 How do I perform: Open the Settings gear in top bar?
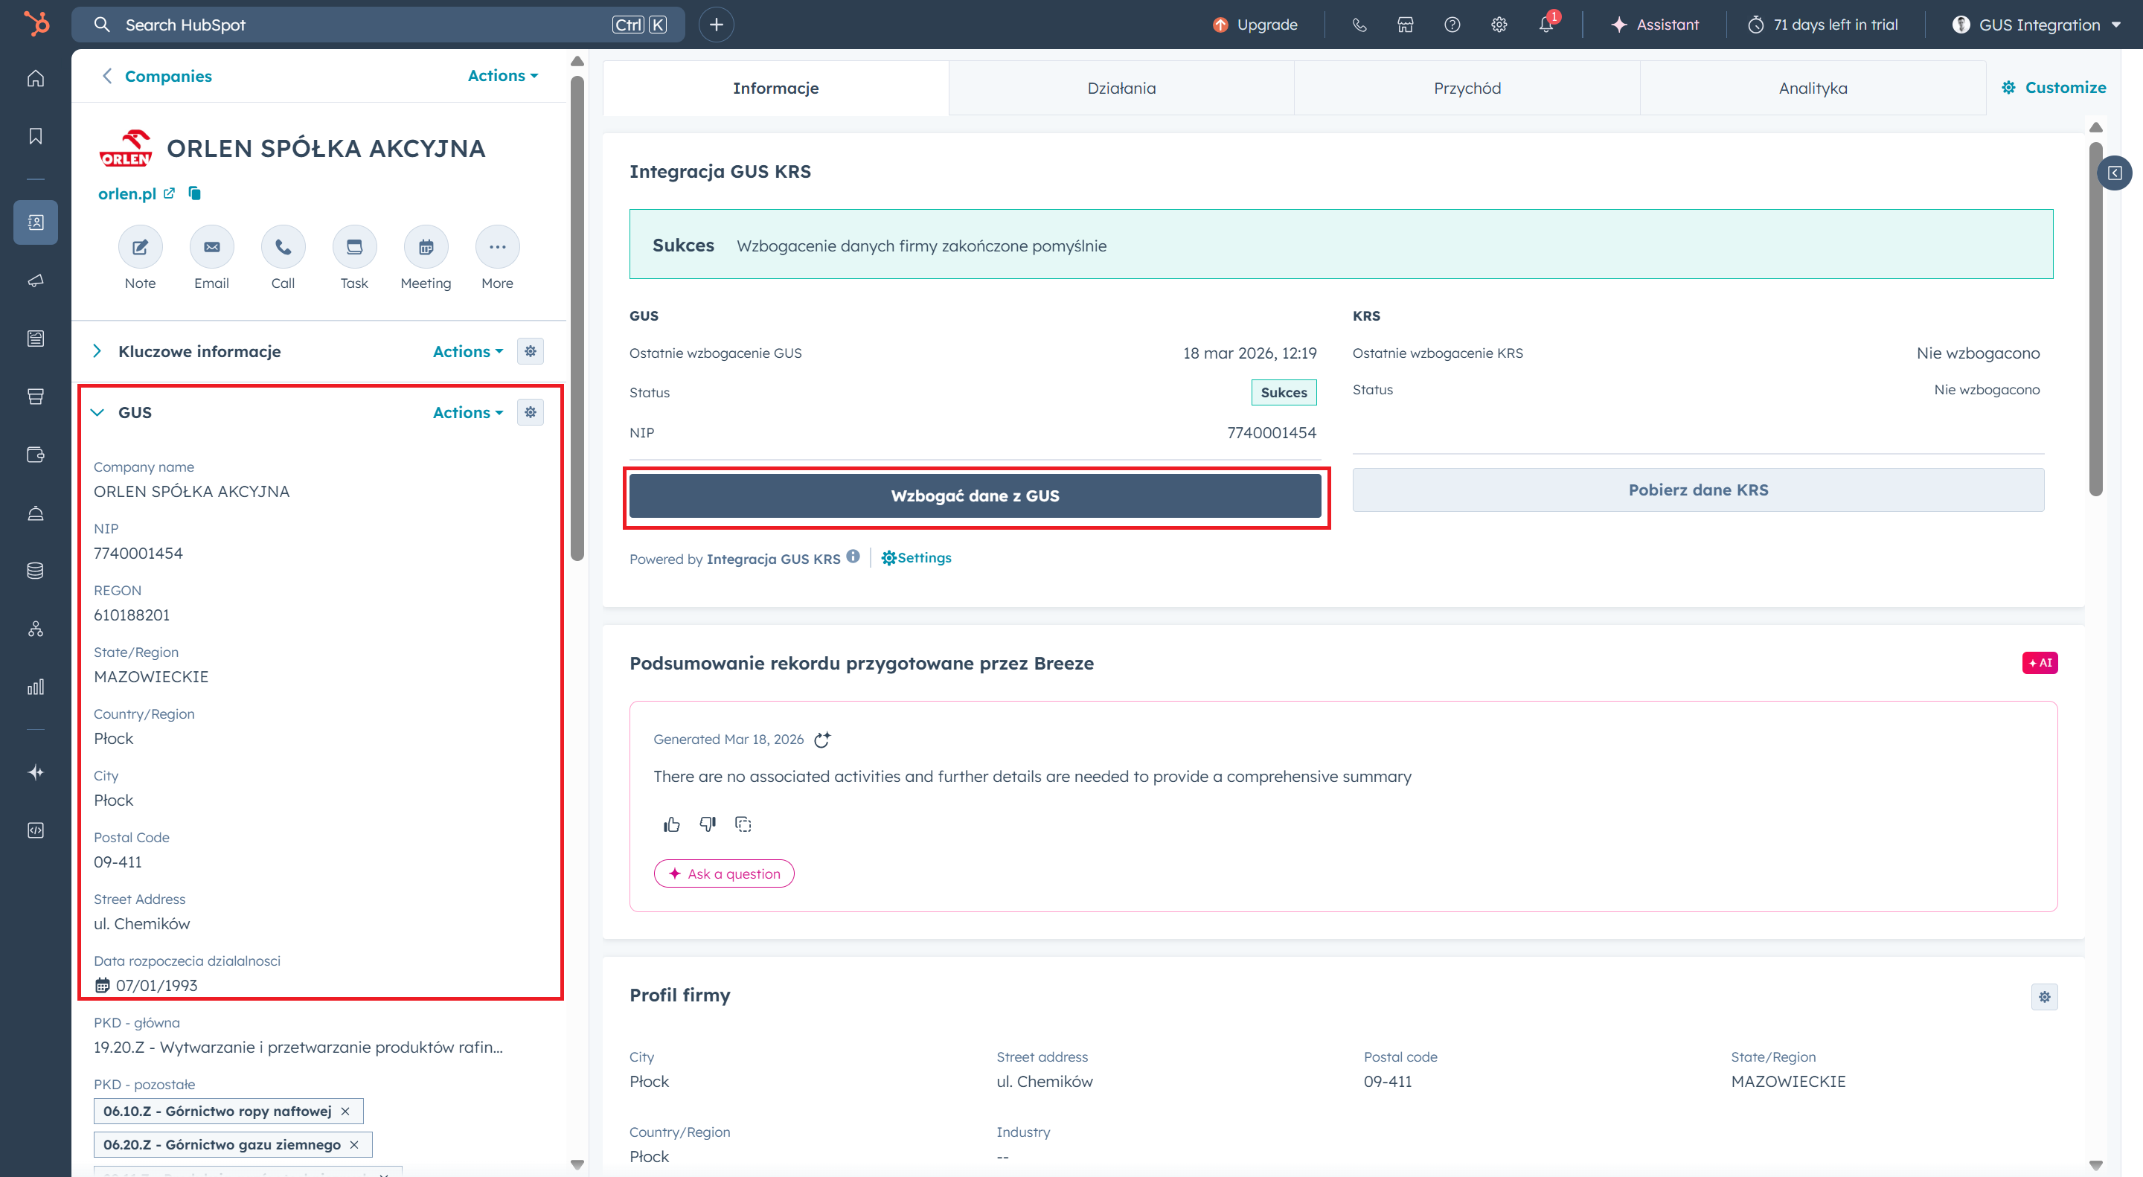coord(1499,25)
